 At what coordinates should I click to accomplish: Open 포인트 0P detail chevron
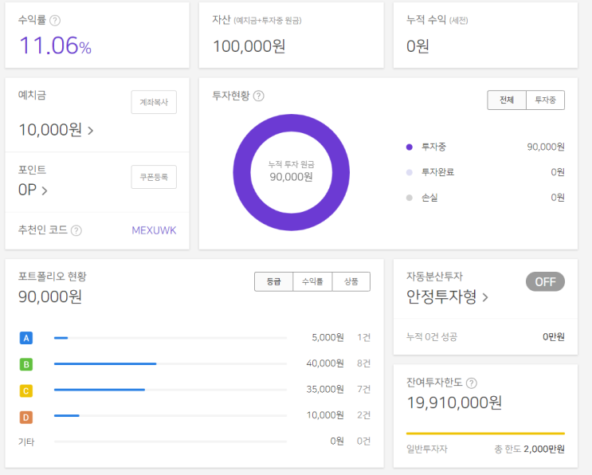point(45,190)
